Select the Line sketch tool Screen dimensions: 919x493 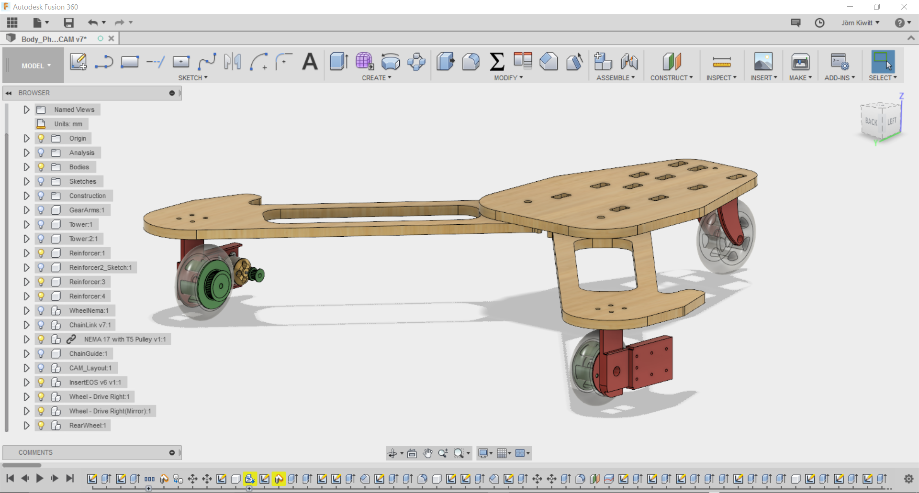104,62
